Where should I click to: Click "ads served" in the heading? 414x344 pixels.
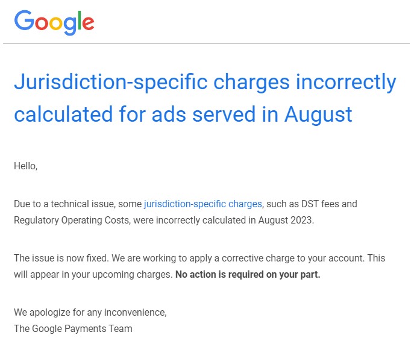pyautogui.click(x=227, y=114)
